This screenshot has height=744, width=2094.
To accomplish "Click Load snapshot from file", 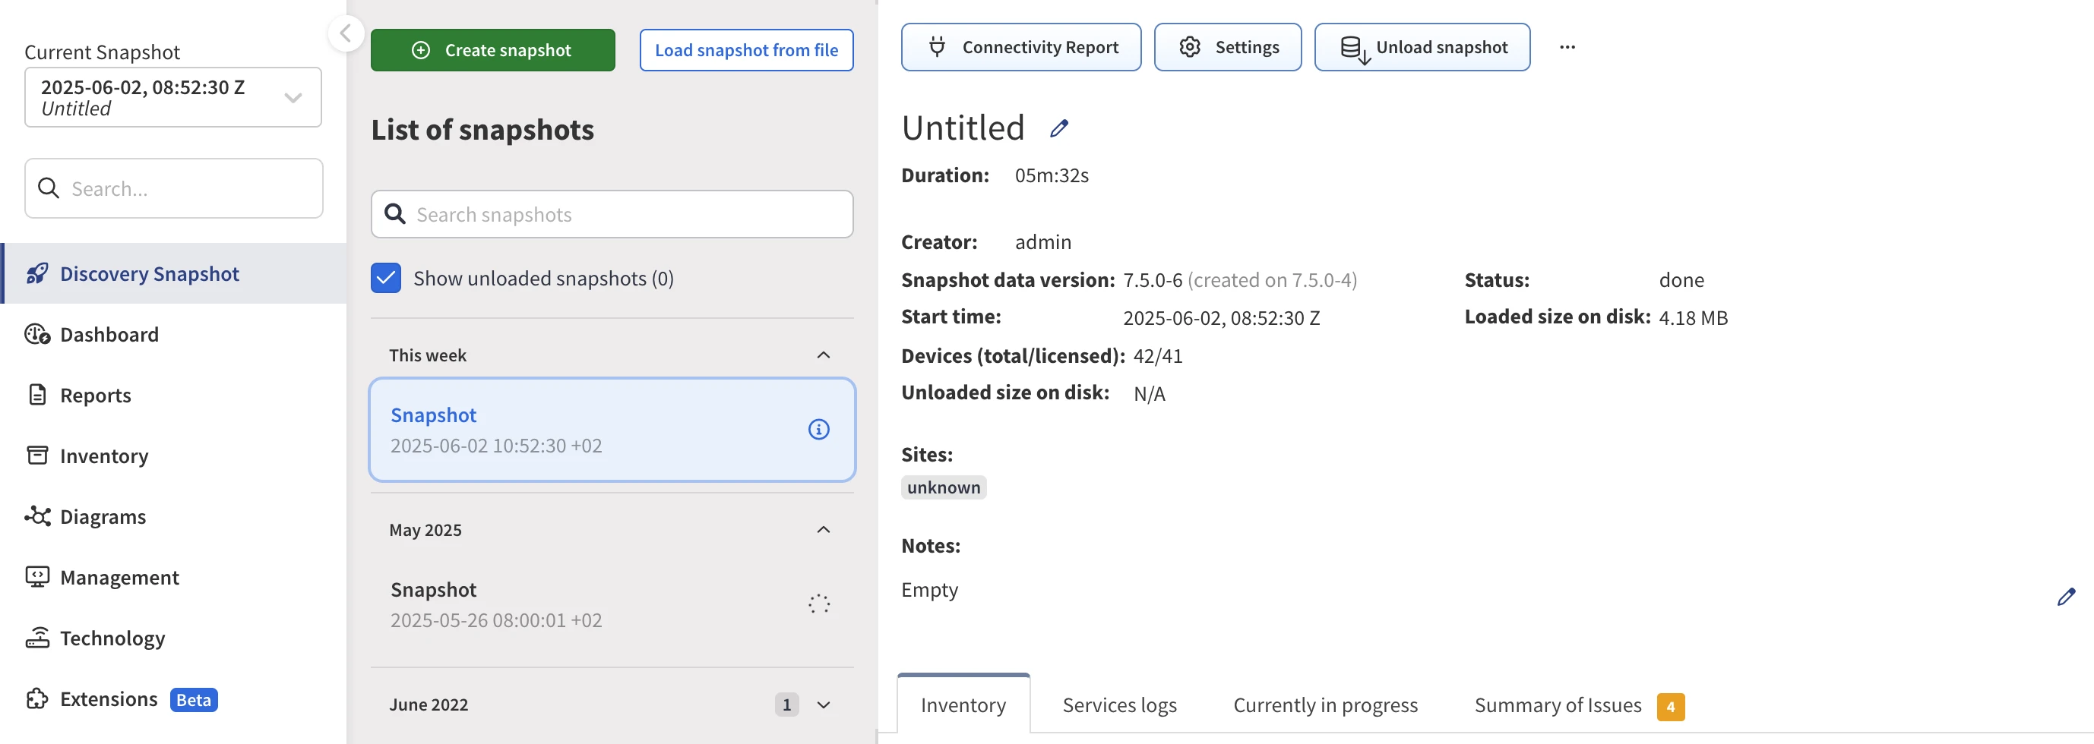I will pyautogui.click(x=745, y=50).
